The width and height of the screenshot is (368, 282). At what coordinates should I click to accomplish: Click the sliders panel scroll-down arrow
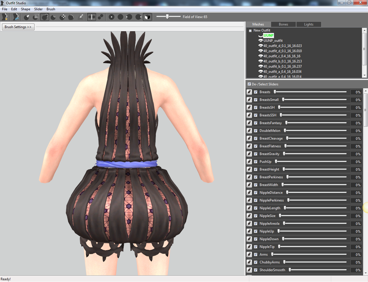(x=366, y=273)
